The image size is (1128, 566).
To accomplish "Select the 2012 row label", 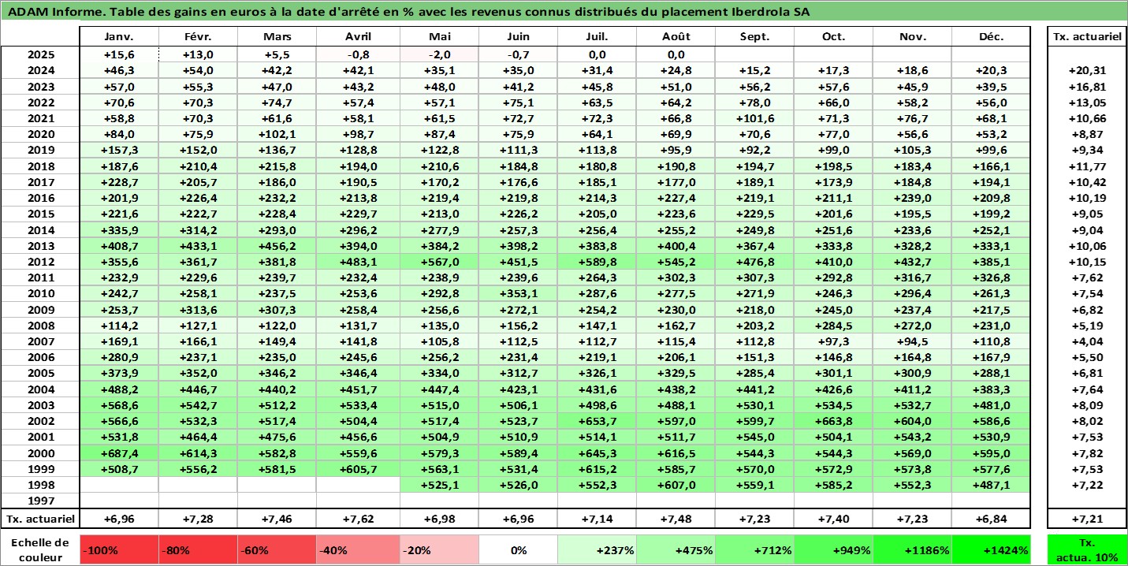I will 40,262.
